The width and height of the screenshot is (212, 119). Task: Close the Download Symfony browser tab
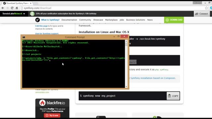click(x=31, y=3)
